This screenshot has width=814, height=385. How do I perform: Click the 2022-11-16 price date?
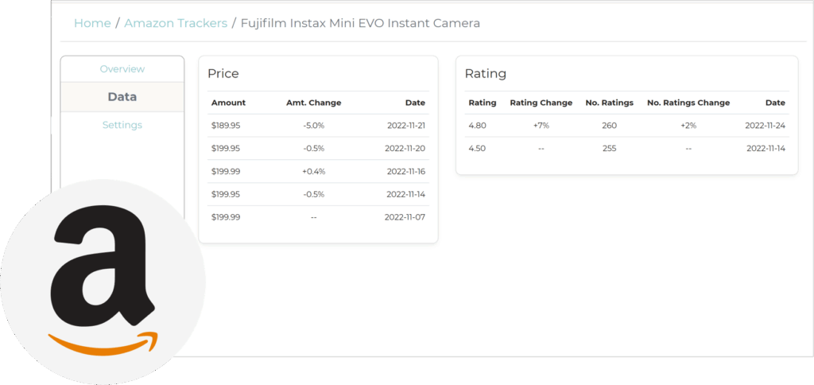pyautogui.click(x=405, y=172)
